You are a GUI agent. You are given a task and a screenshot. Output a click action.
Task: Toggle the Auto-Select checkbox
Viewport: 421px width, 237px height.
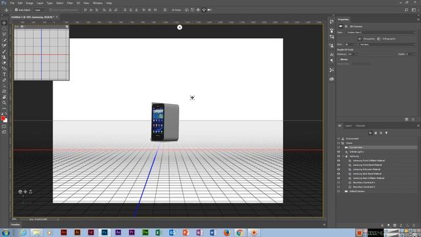pyautogui.click(x=16, y=10)
